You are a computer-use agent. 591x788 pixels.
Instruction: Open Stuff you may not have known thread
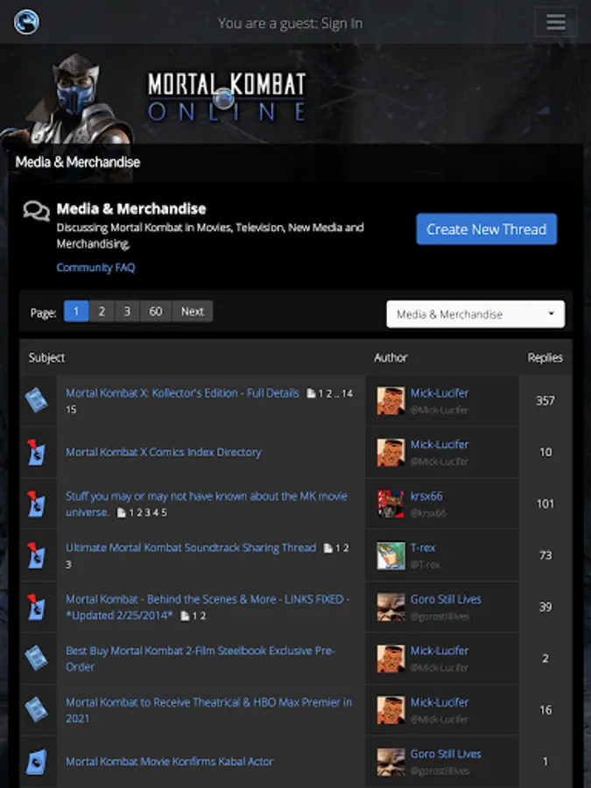pyautogui.click(x=207, y=504)
